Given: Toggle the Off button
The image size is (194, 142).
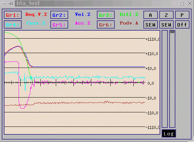Looking at the screenshot, I should click(182, 24).
